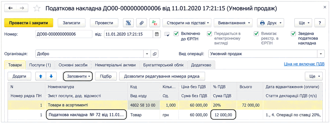This screenshot has width=330, height=124.
Task: Open the Заповнити dropdown
Action: (x=78, y=76)
